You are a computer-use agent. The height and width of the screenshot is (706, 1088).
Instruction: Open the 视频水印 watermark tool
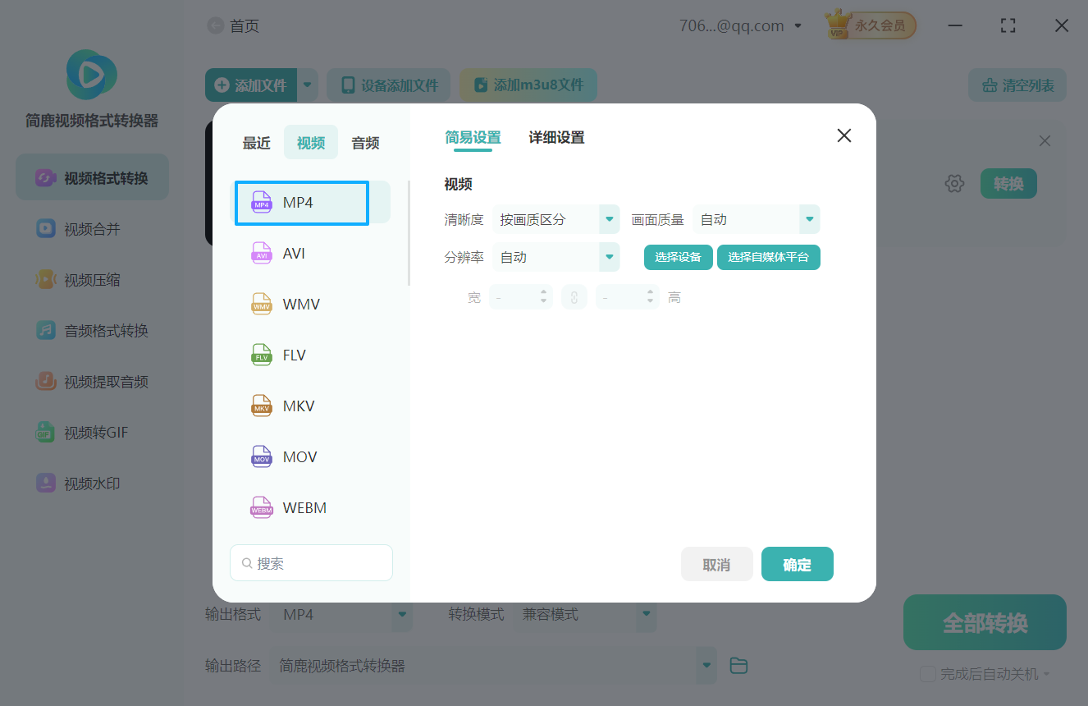(x=90, y=483)
